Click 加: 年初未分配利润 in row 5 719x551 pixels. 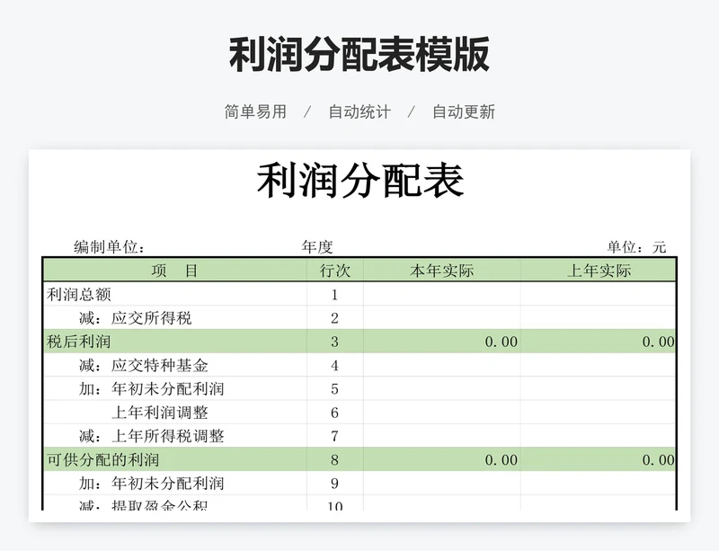click(x=151, y=389)
